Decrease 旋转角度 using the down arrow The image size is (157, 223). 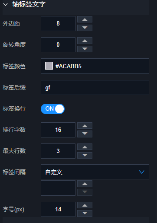[x=85, y=49]
